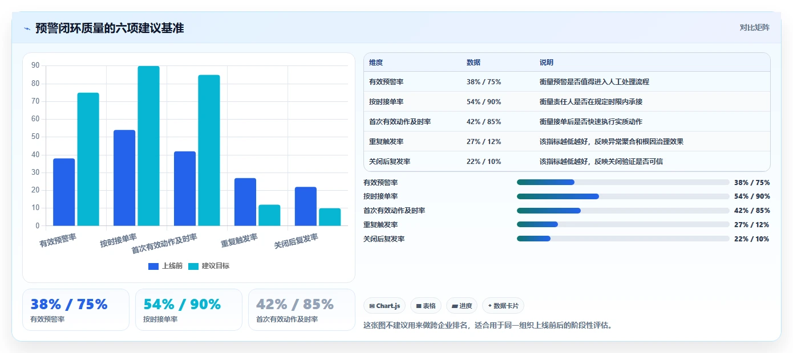Click the chart x-axis label 重复触发率

click(240, 240)
